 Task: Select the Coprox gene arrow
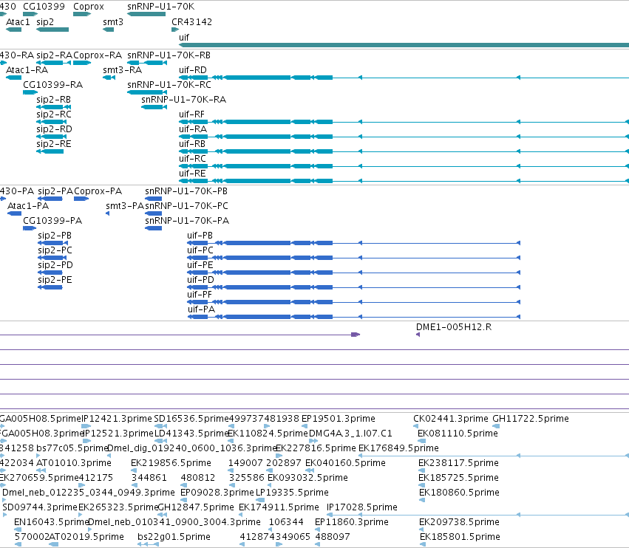click(x=82, y=14)
